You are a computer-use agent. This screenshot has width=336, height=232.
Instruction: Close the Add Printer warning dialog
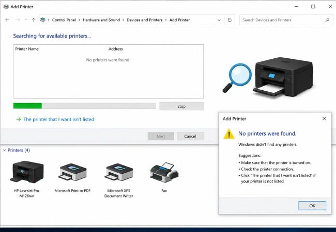[324, 119]
